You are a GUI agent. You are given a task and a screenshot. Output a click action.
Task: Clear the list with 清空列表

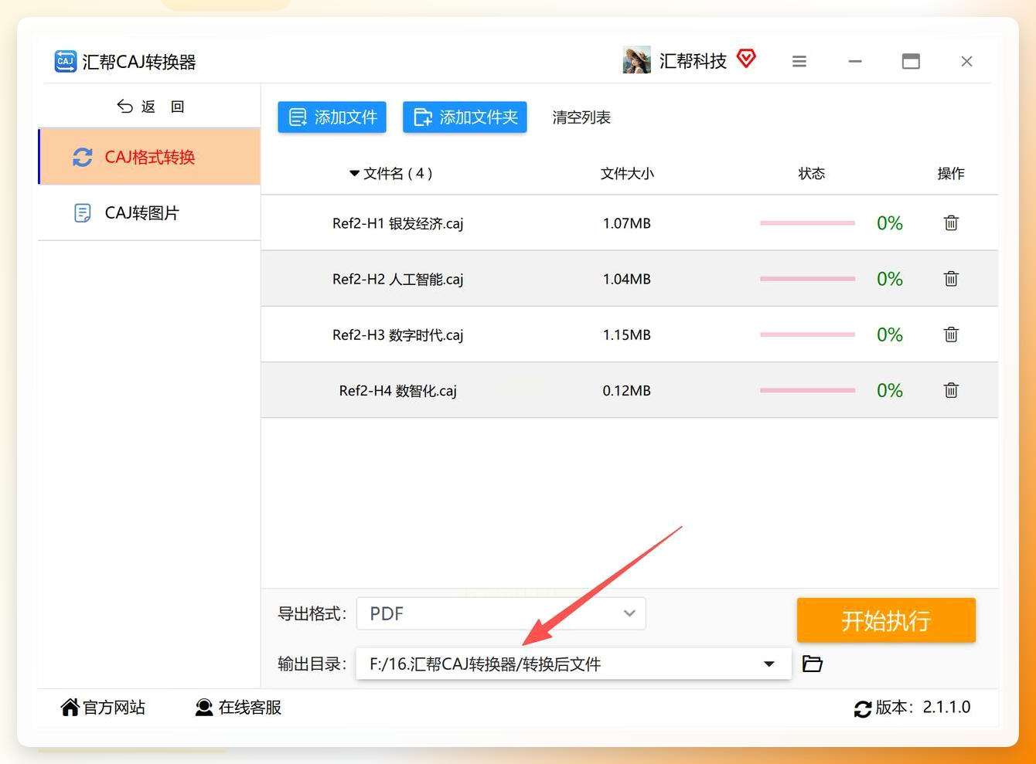point(581,117)
